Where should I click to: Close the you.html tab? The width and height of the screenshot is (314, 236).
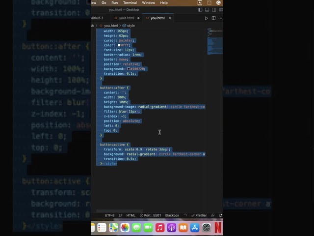[170, 18]
